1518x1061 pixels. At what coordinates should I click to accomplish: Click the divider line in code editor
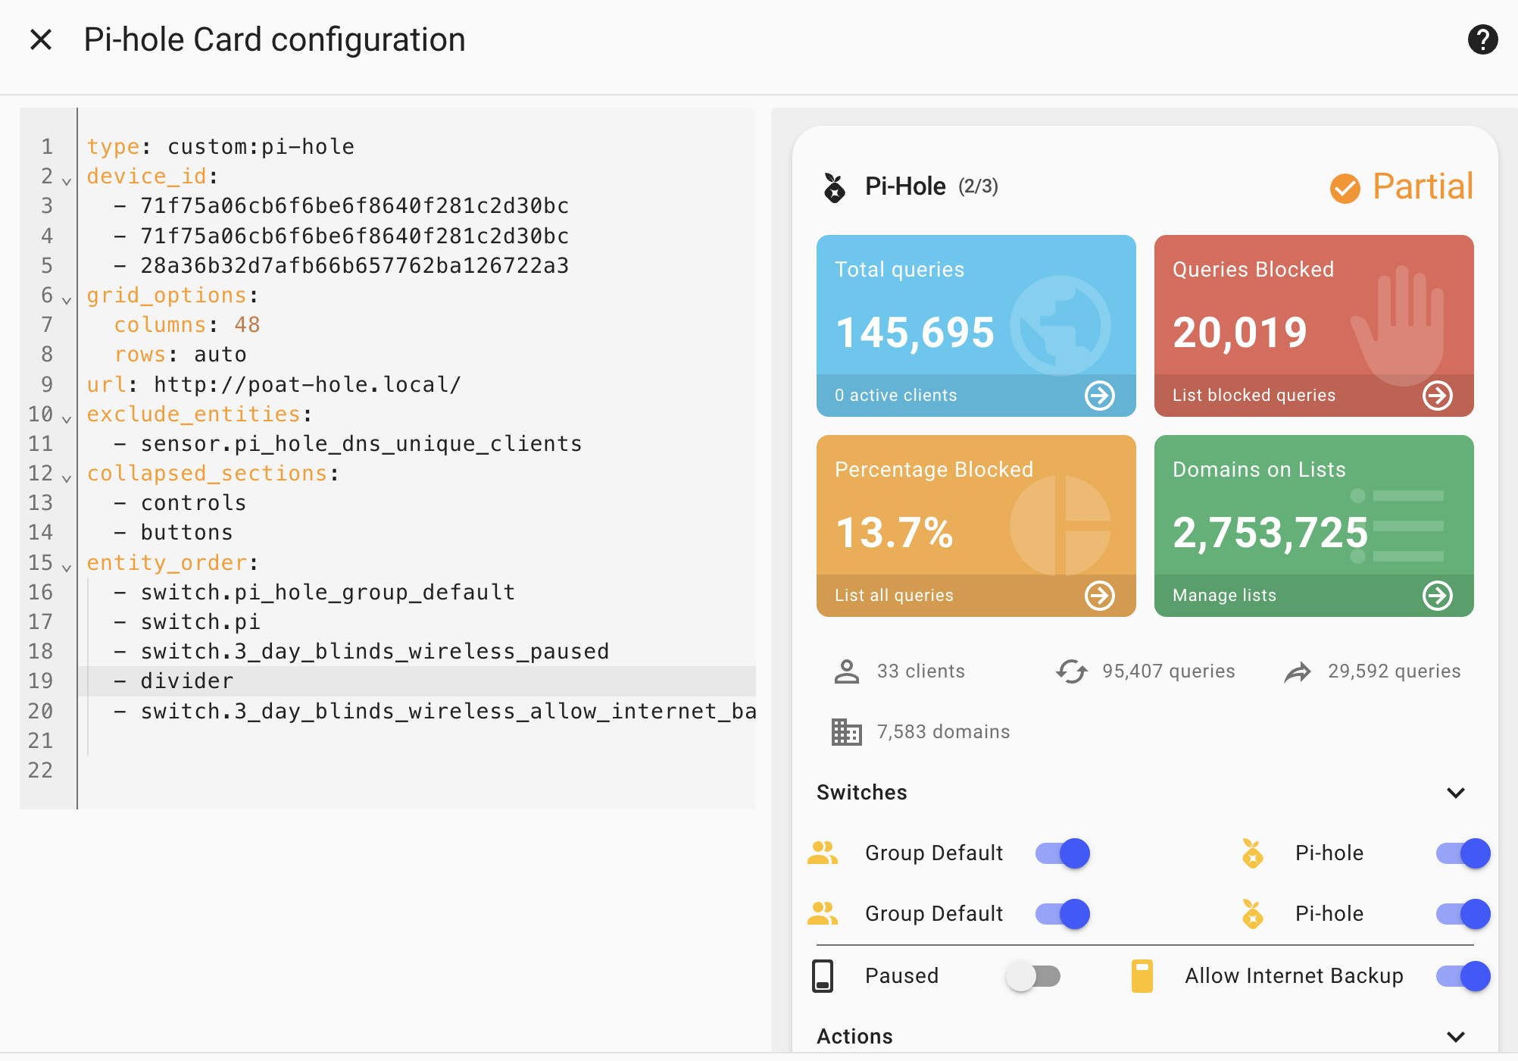186,681
